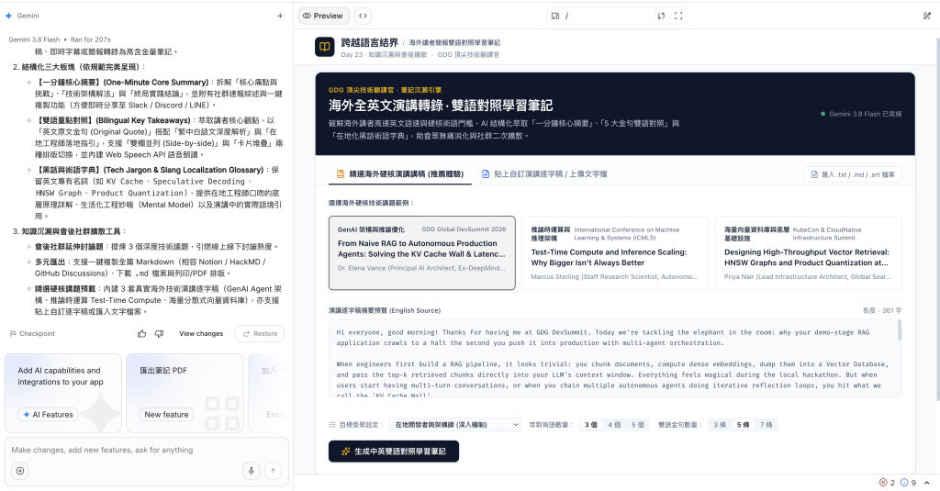Open View changes
Image resolution: width=940 pixels, height=491 pixels.
tap(201, 334)
